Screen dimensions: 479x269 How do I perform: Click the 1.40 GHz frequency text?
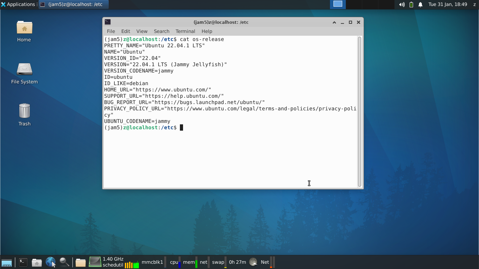113,259
